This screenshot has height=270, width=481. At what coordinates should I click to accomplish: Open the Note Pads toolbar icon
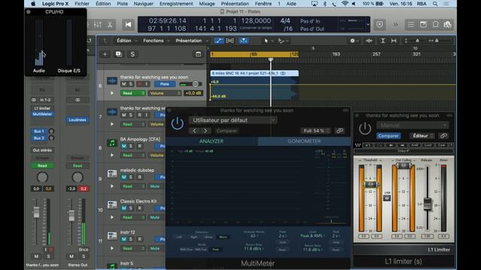click(423, 25)
